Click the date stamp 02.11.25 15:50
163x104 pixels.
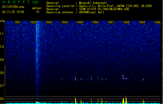point(13,12)
